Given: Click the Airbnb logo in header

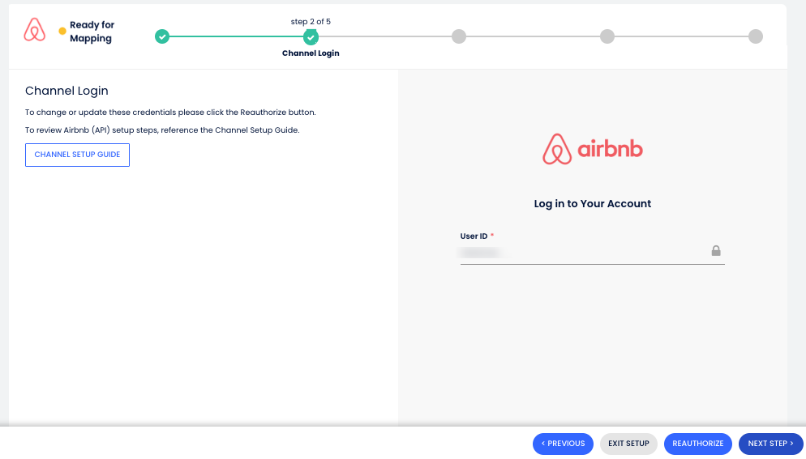Looking at the screenshot, I should tap(34, 30).
